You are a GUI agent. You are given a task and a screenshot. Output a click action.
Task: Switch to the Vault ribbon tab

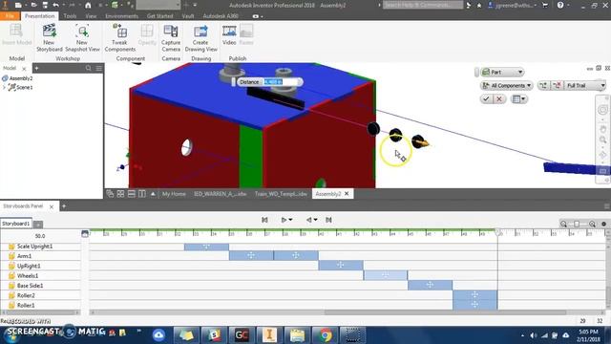coord(188,16)
